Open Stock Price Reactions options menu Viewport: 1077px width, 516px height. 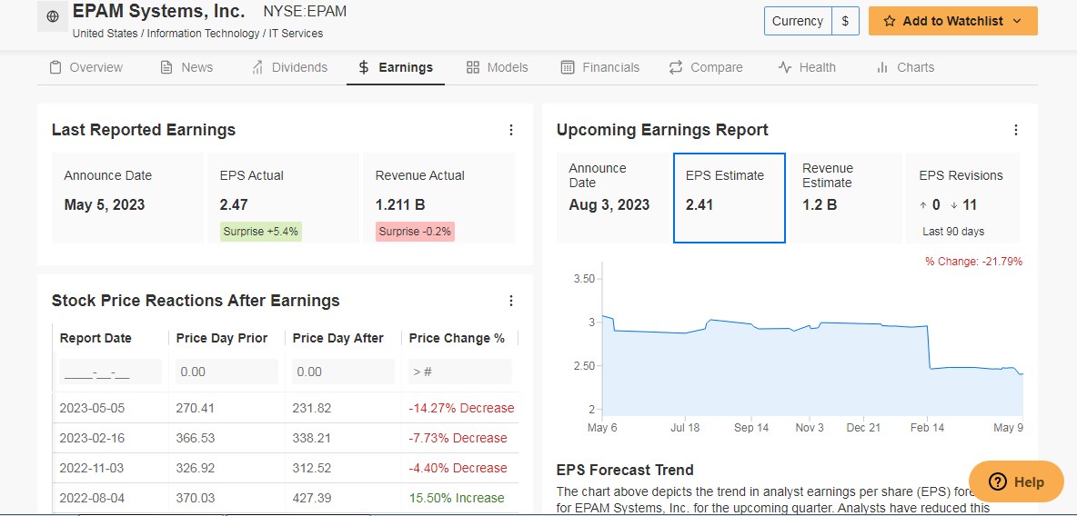pos(511,301)
